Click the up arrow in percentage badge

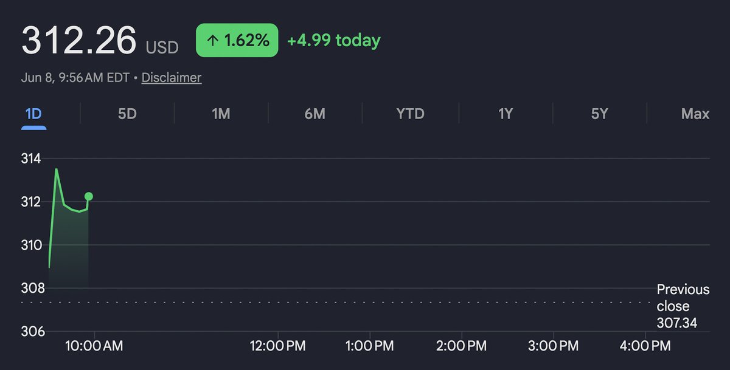click(x=212, y=41)
